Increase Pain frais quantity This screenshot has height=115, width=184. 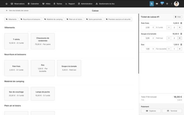pos(180,28)
